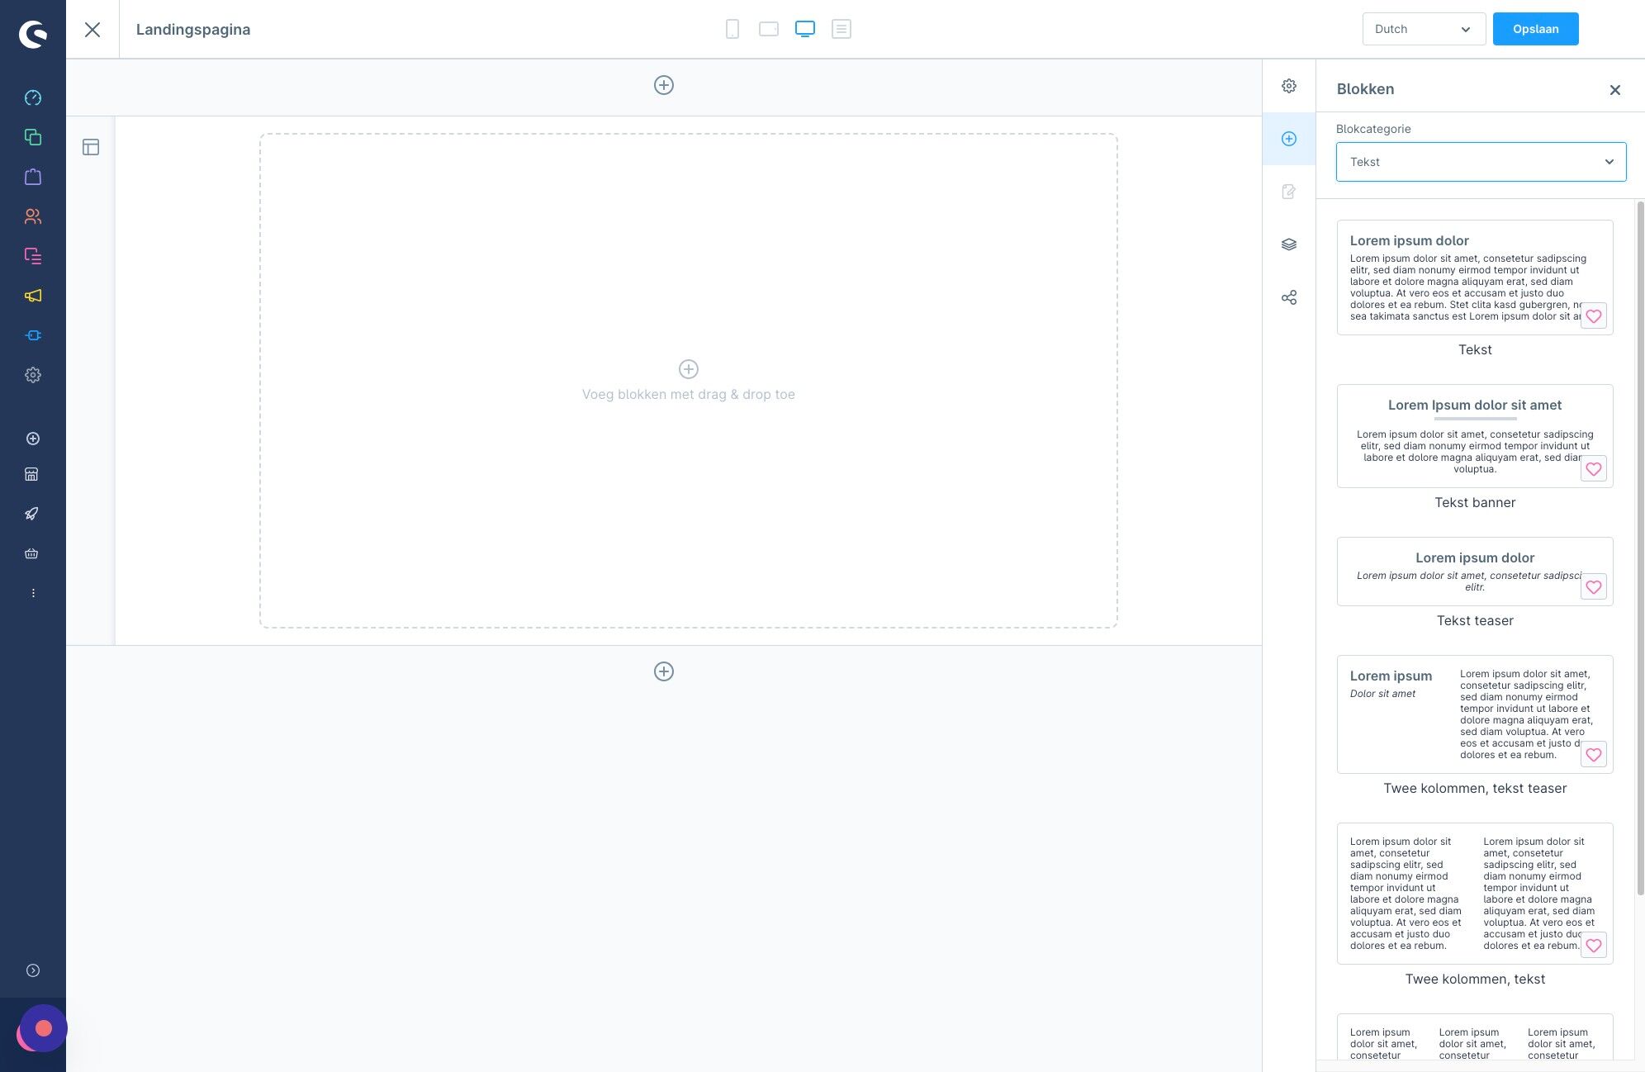The width and height of the screenshot is (1645, 1072).
Task: Select the Blokken plus tab icon
Action: (1289, 139)
